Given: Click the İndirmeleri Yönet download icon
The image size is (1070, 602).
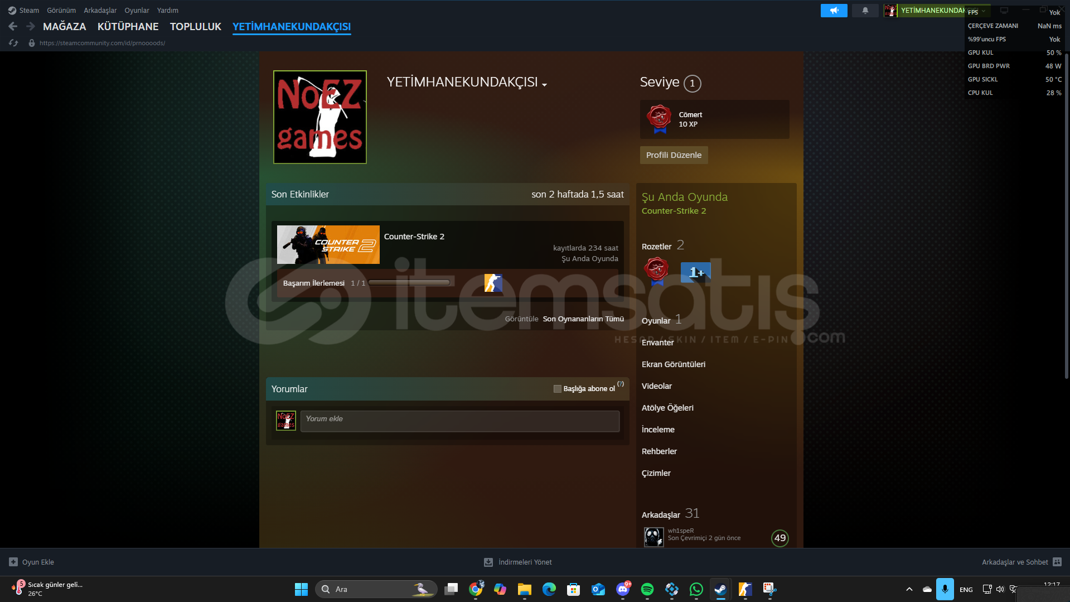Looking at the screenshot, I should [x=488, y=562].
